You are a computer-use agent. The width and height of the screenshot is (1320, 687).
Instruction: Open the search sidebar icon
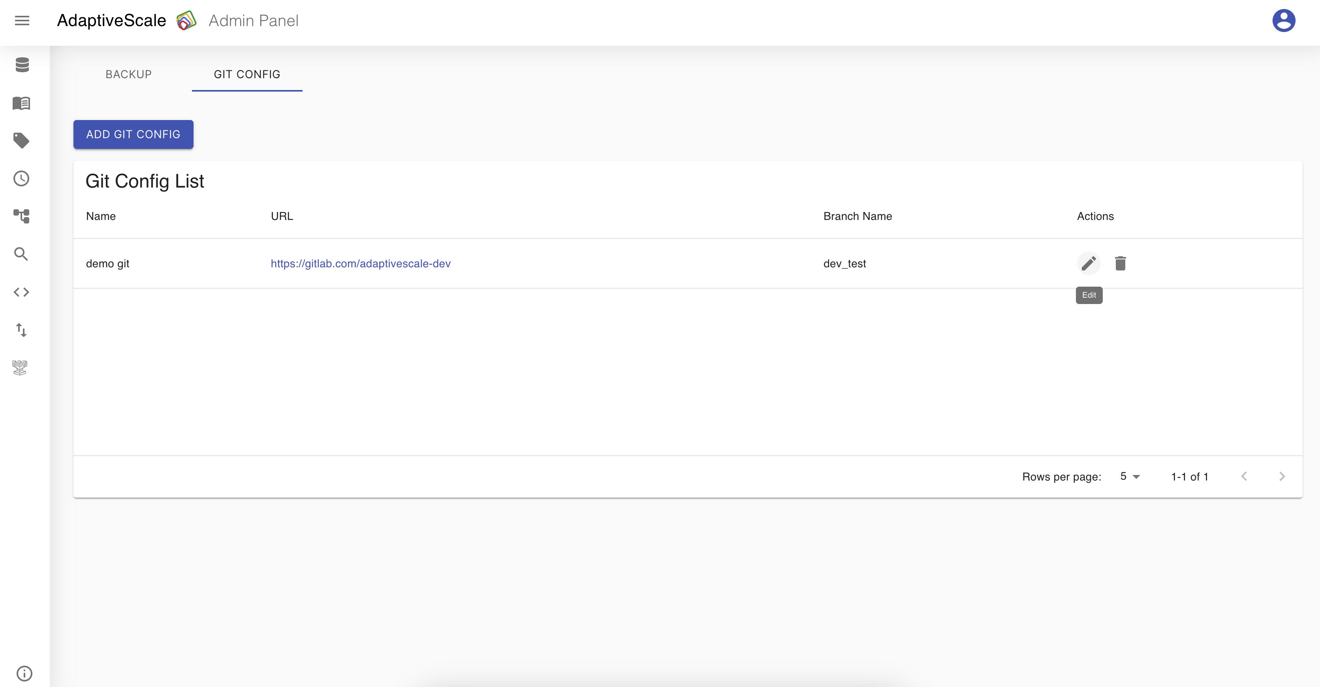21,254
